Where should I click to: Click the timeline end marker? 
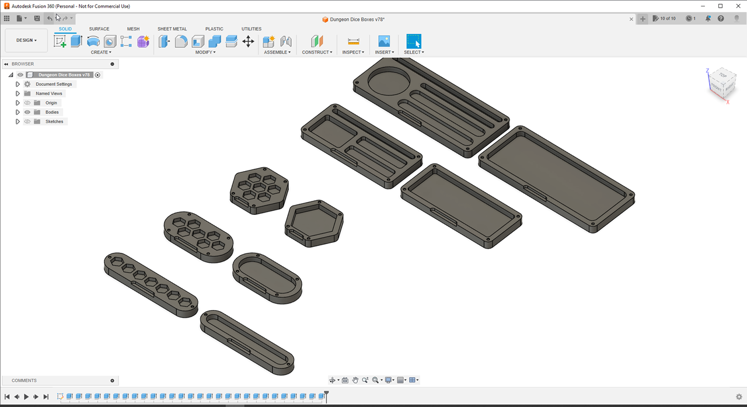326,395
